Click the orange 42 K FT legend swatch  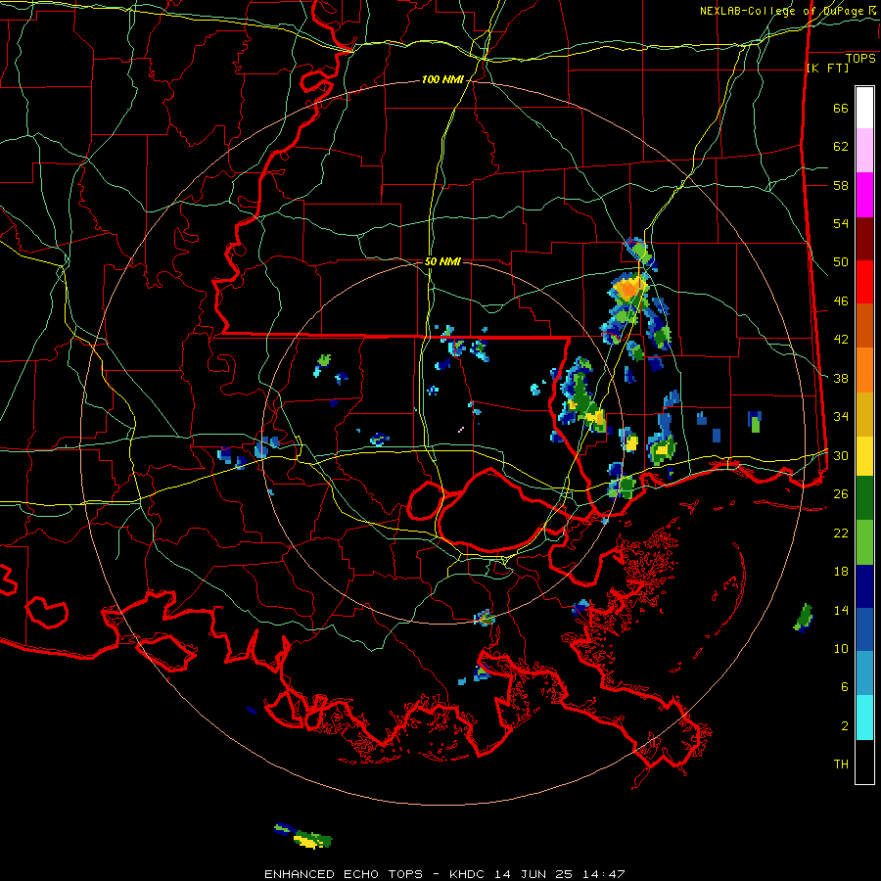tap(864, 370)
